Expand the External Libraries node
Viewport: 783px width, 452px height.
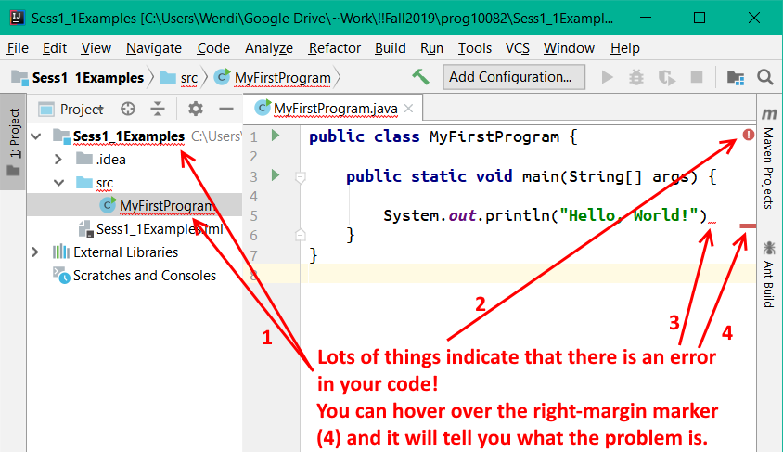coord(35,252)
